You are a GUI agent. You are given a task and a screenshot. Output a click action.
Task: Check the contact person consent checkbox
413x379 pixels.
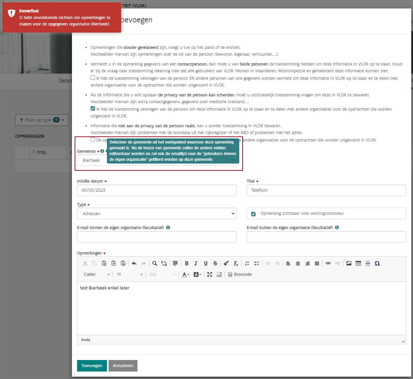pos(93,78)
